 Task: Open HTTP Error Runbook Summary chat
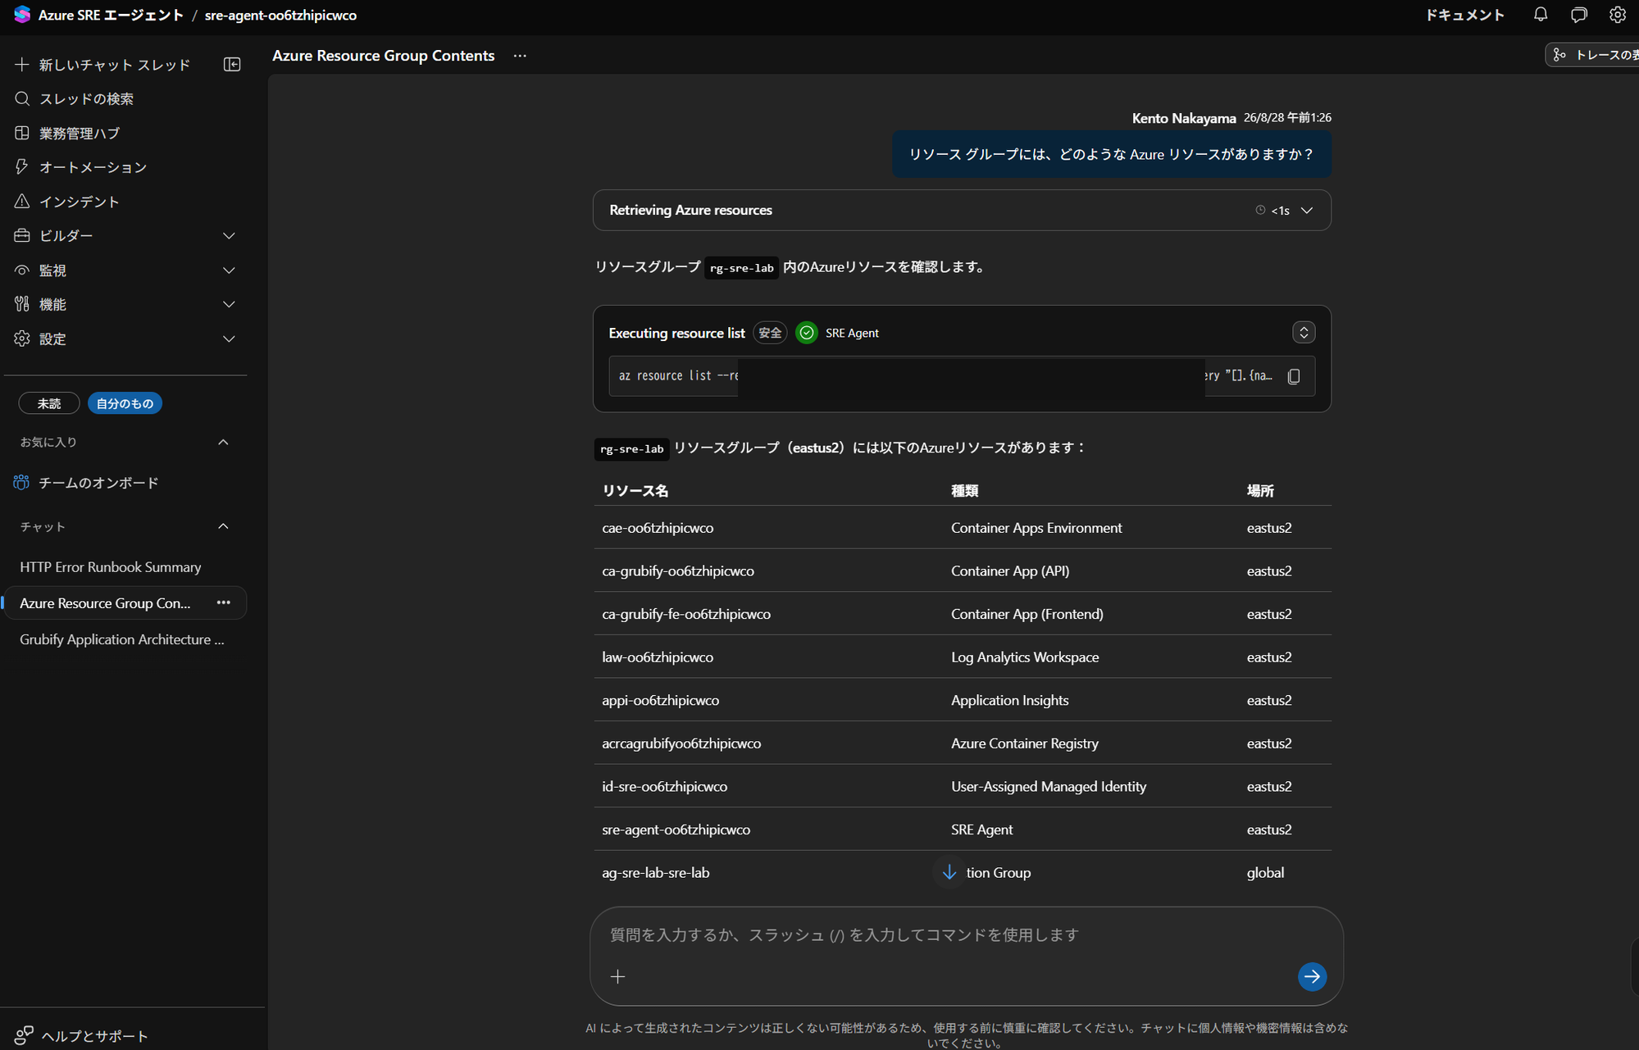[111, 567]
